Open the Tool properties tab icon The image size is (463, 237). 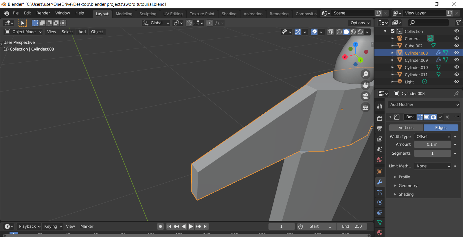380,106
